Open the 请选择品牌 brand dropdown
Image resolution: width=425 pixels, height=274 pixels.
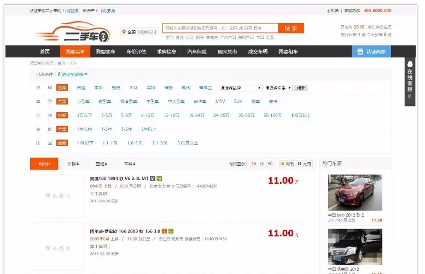[x=241, y=88]
